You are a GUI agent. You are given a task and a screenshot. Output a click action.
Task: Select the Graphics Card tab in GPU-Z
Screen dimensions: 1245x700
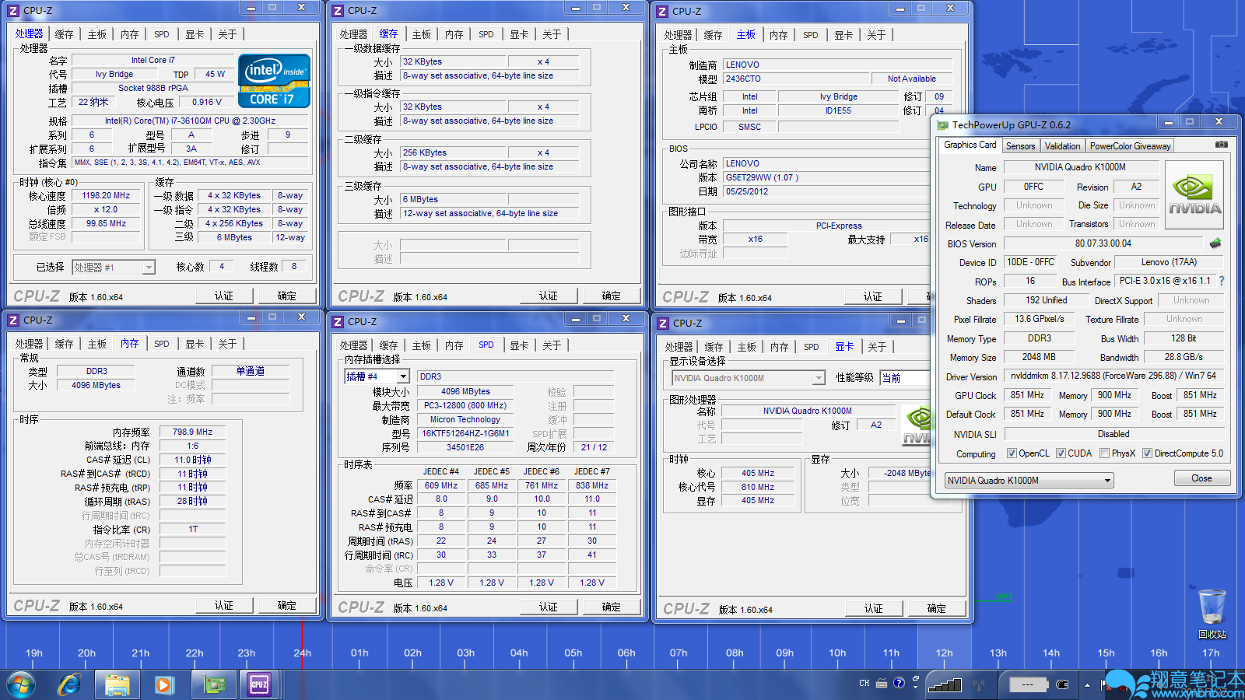(x=970, y=145)
